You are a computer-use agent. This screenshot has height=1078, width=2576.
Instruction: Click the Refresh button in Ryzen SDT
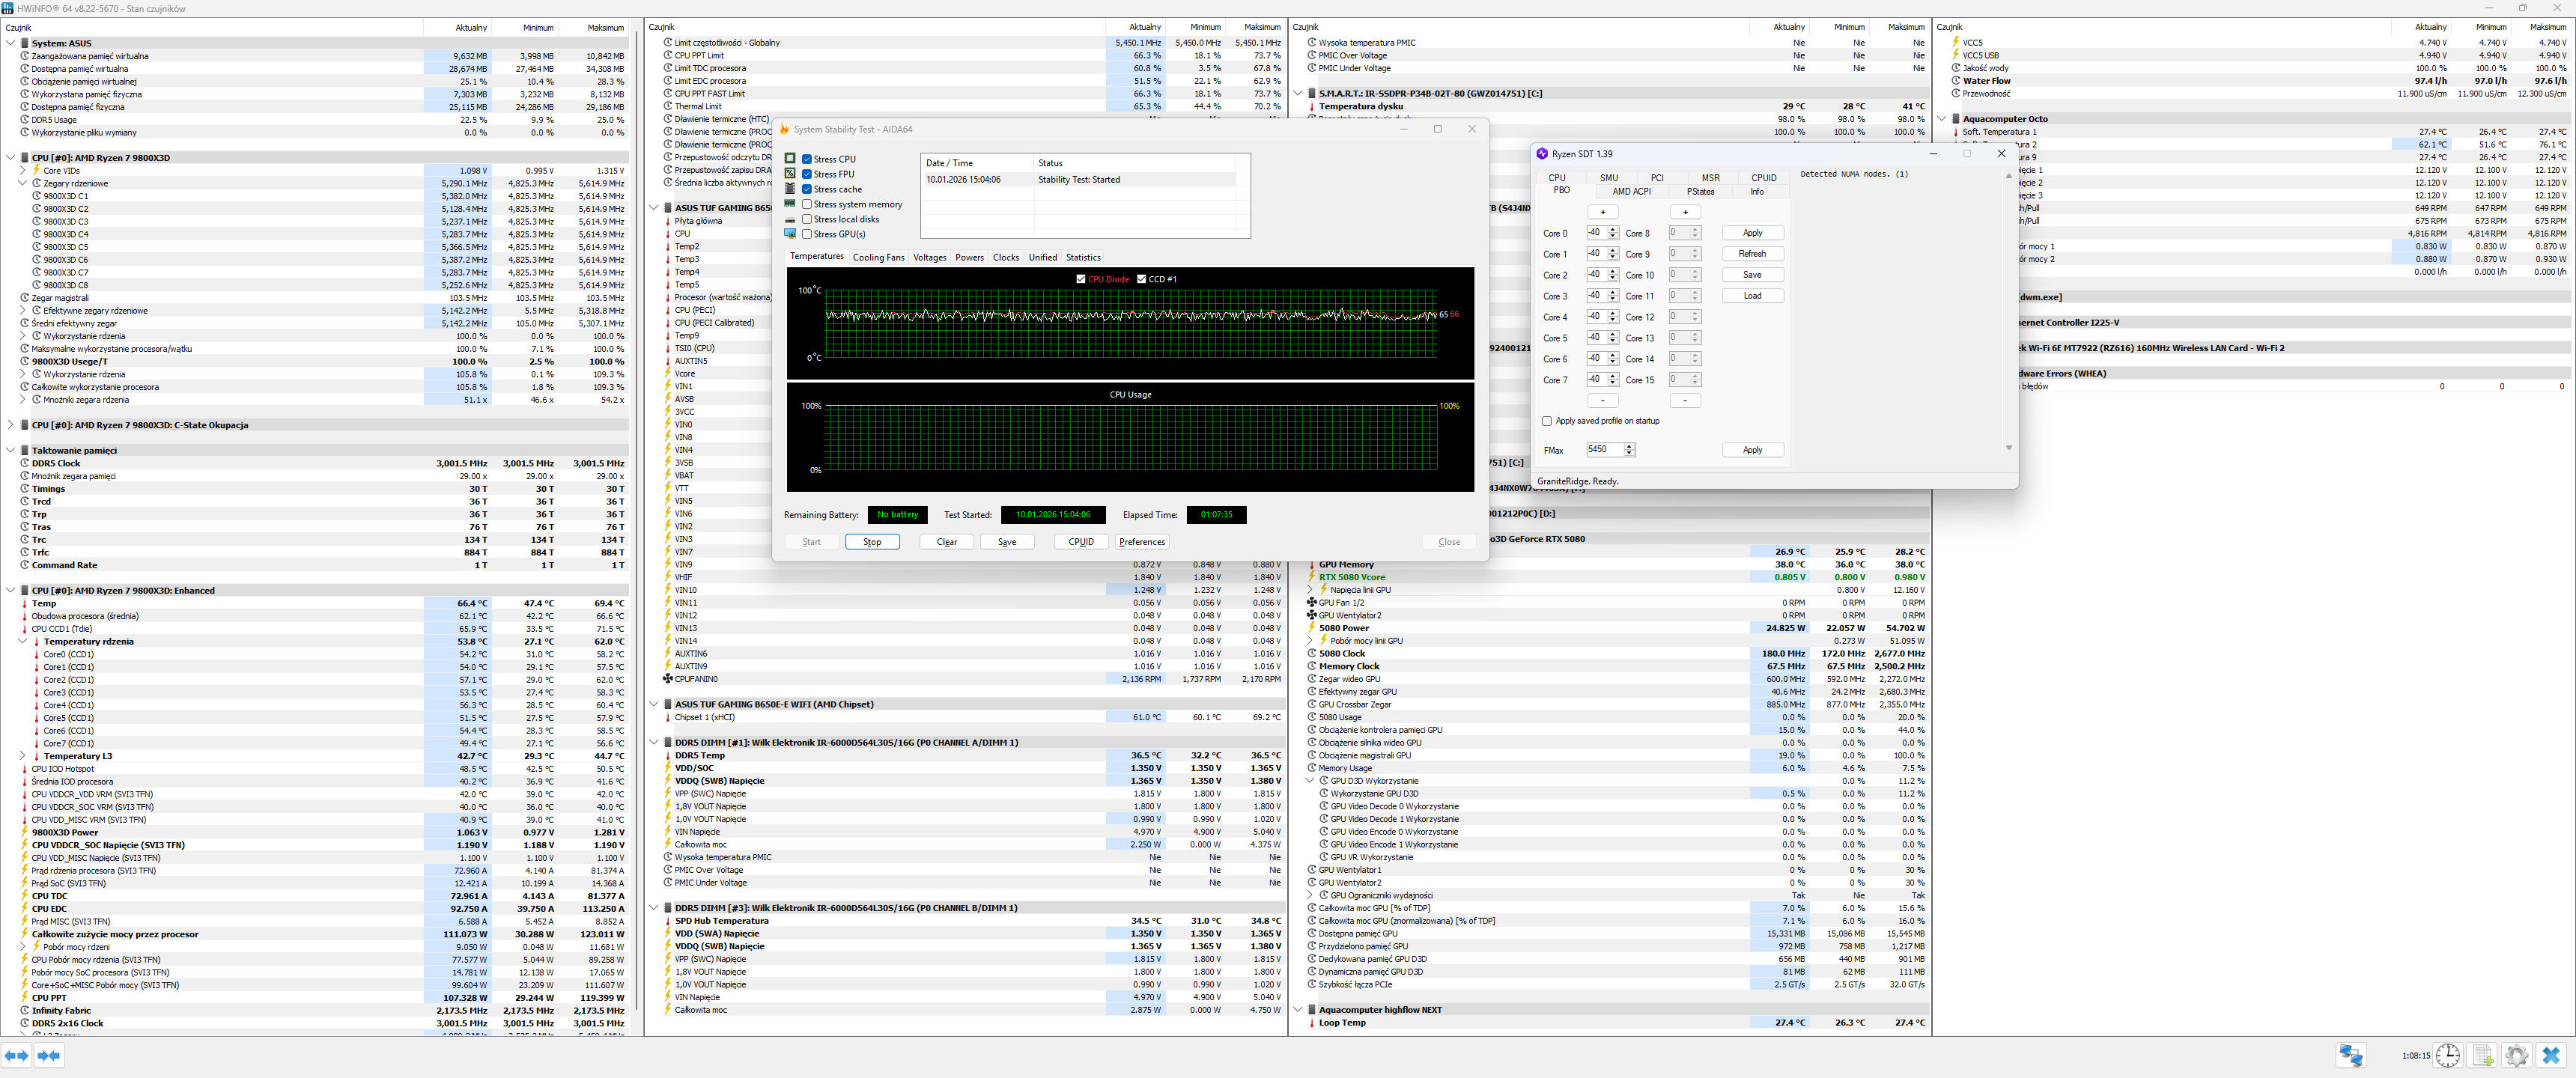coord(1752,254)
